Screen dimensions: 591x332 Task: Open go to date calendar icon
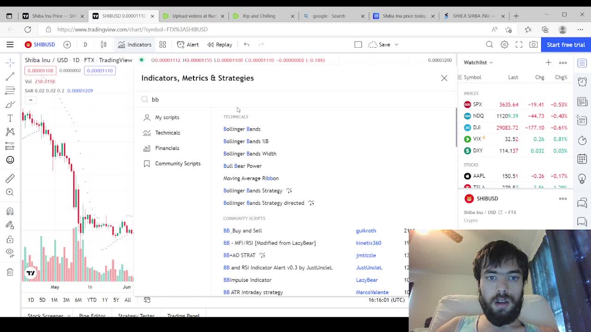coord(147,300)
